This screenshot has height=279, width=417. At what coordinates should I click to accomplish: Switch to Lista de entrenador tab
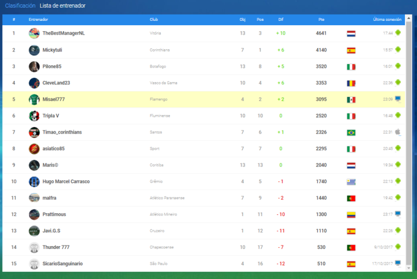(x=63, y=5)
